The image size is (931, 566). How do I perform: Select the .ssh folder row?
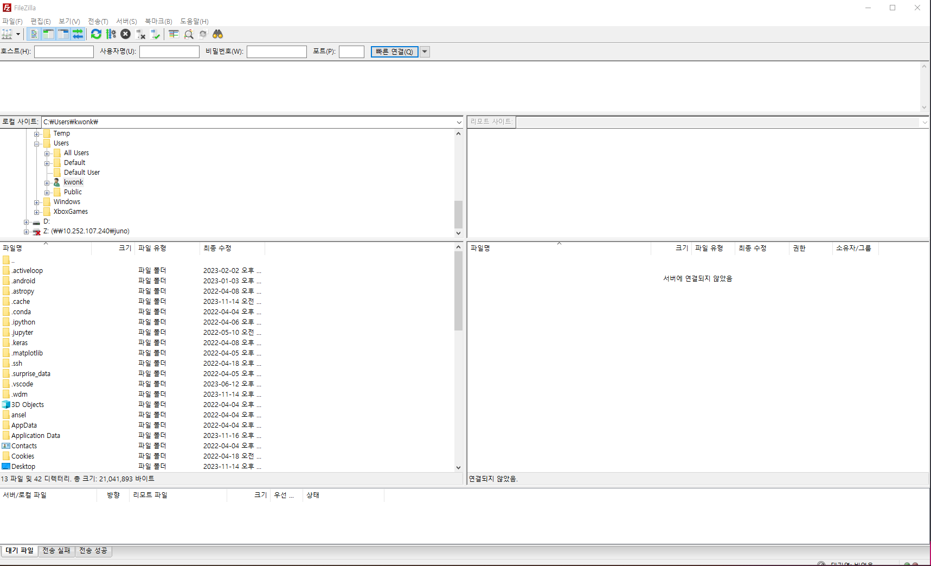pos(132,364)
